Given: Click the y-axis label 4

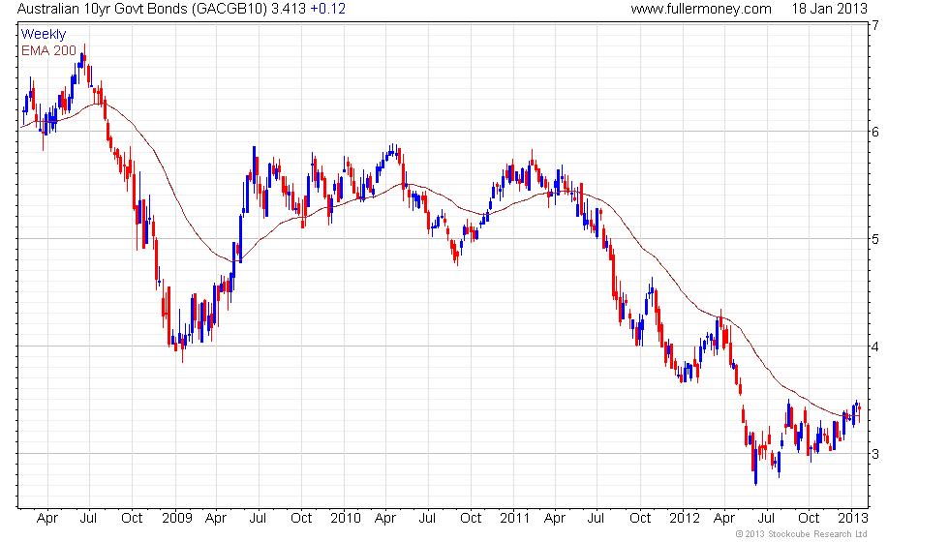Looking at the screenshot, I should (x=875, y=346).
